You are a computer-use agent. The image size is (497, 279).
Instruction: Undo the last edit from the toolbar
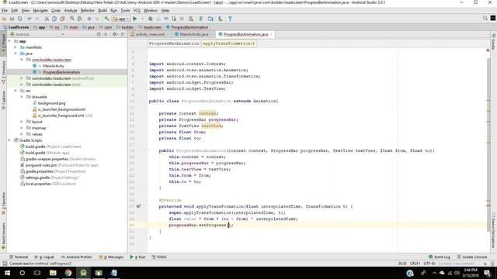[30, 19]
